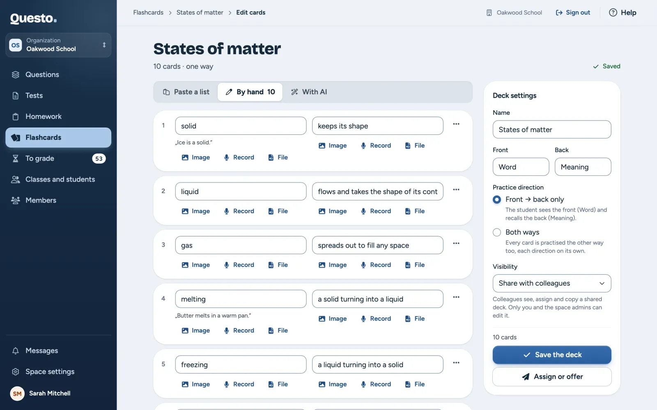Viewport: 657px width, 410px height.
Task: Open more options for the freezing card
Action: [x=456, y=362]
